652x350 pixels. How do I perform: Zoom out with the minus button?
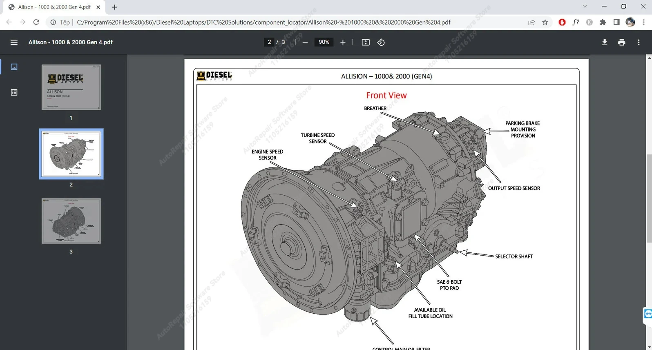point(305,42)
